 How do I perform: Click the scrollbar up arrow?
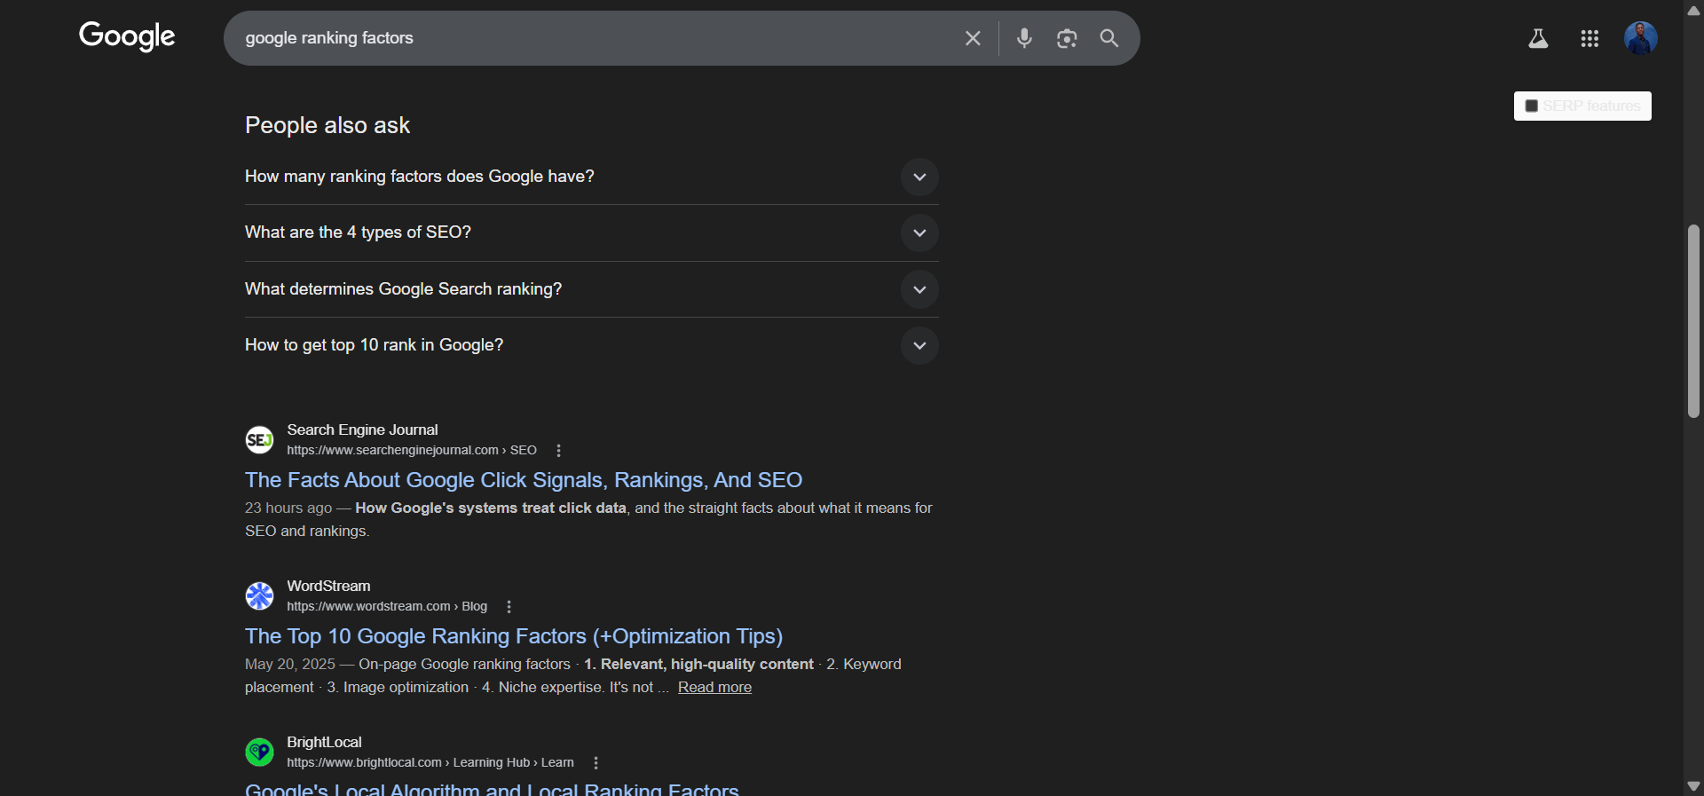pos(1693,11)
